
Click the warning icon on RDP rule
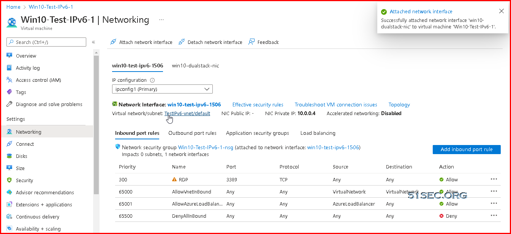click(x=174, y=179)
